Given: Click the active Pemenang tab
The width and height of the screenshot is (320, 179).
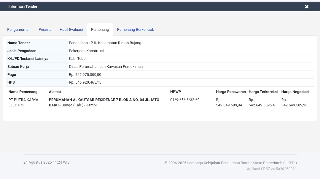Looking at the screenshot, I should click(100, 29).
